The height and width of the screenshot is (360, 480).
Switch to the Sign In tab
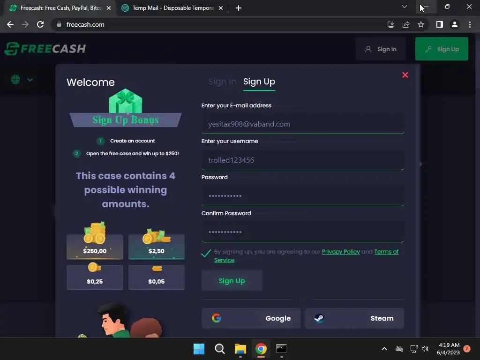[x=222, y=82]
